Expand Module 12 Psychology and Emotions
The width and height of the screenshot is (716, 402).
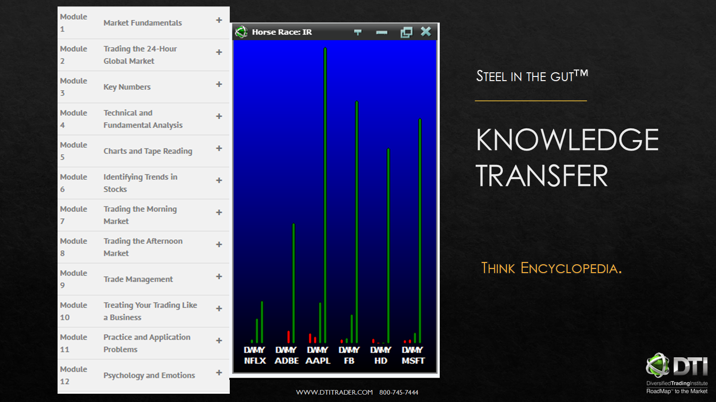pyautogui.click(x=219, y=373)
